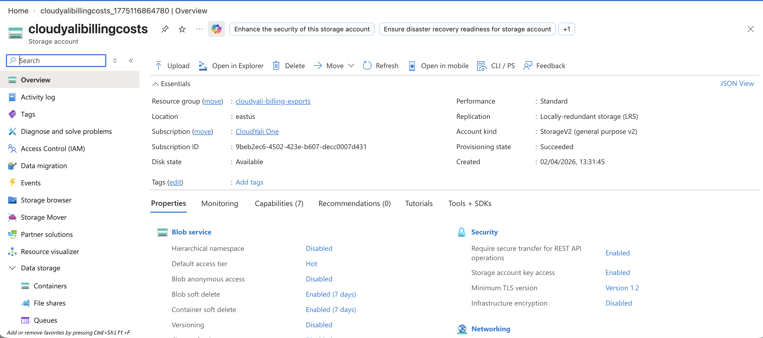Open the Copilot assistant icon
This screenshot has width=763, height=338.
tap(217, 29)
